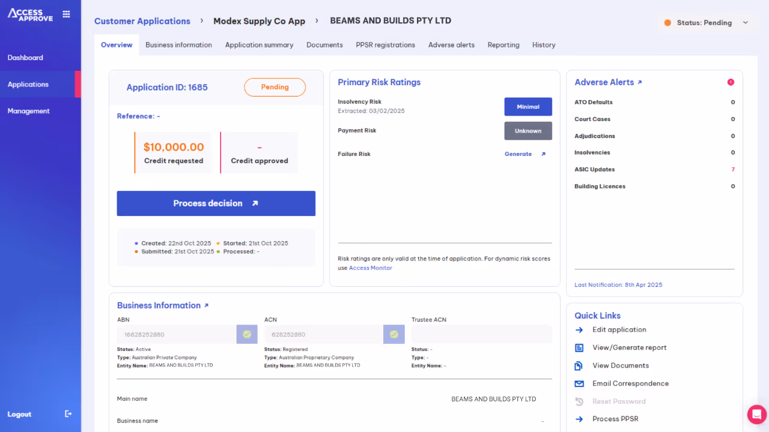Click the Process decision button

coord(216,203)
